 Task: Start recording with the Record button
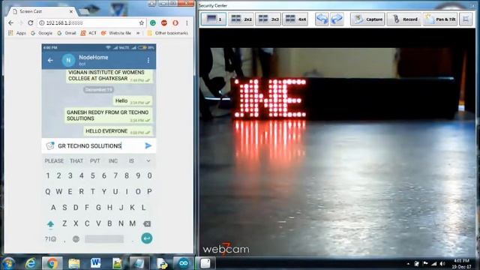pyautogui.click(x=404, y=19)
